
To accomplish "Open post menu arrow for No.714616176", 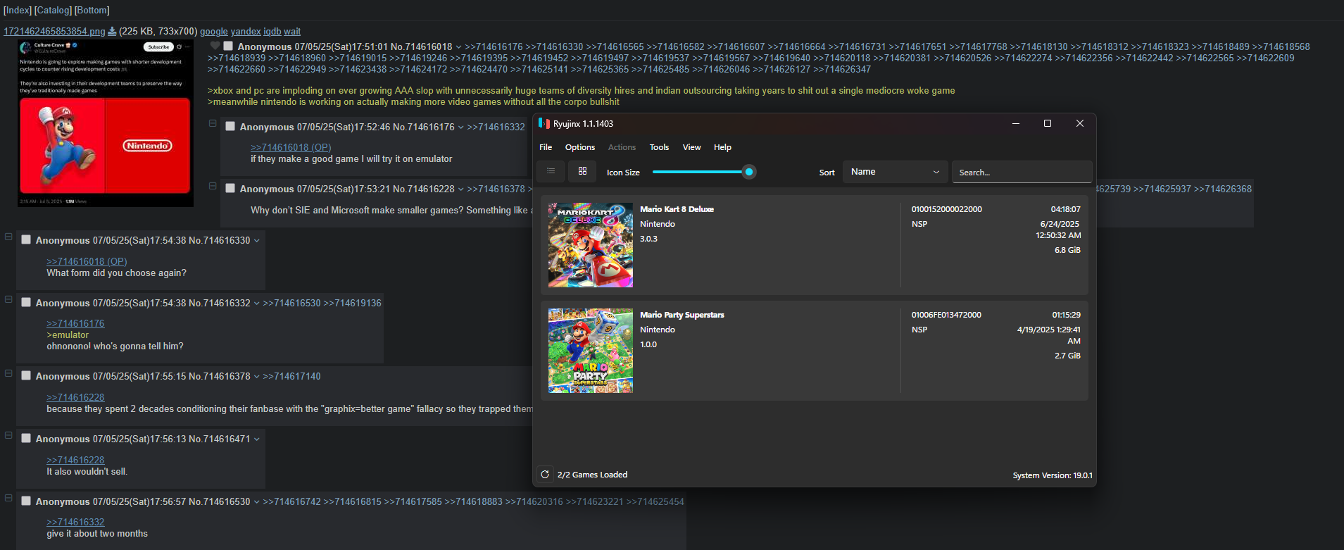I will (460, 127).
